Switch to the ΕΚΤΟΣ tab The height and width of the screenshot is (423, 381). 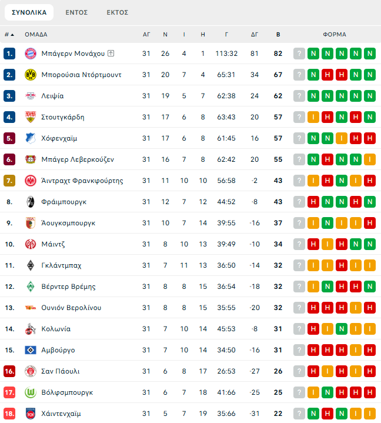coord(118,12)
